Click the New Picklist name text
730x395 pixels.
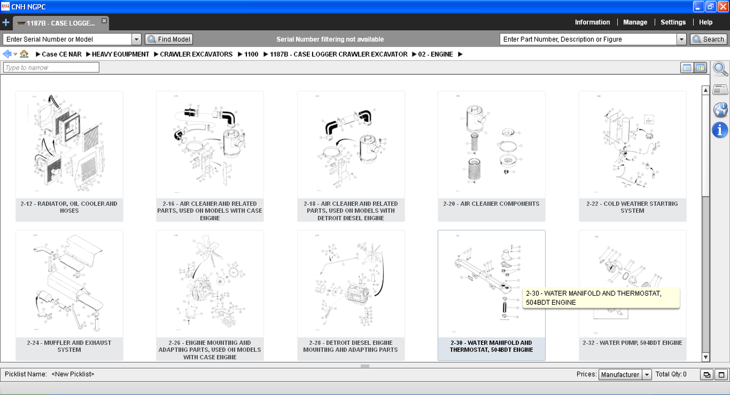click(x=73, y=374)
